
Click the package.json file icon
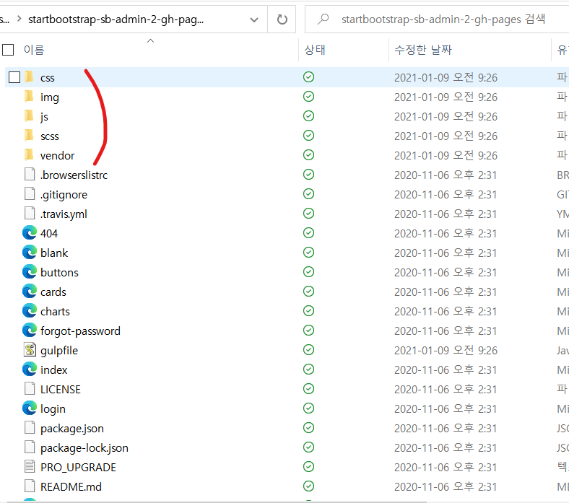(30, 428)
